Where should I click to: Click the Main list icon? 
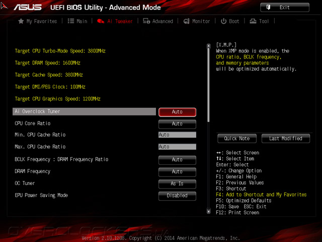71,21
